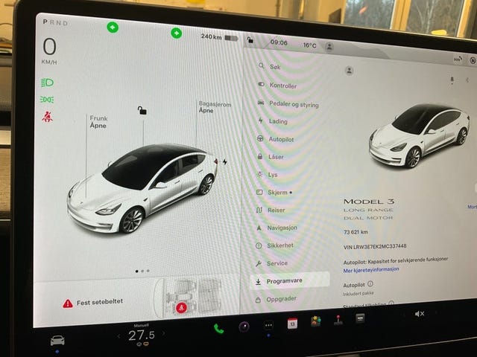Increase cabin temperature with right arrow
The width and height of the screenshot is (477, 357).
pyautogui.click(x=164, y=333)
